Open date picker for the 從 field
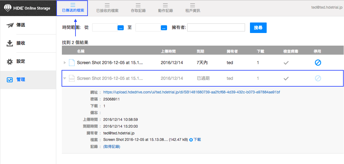Screen dimensions: 344x164 click(x=121, y=28)
